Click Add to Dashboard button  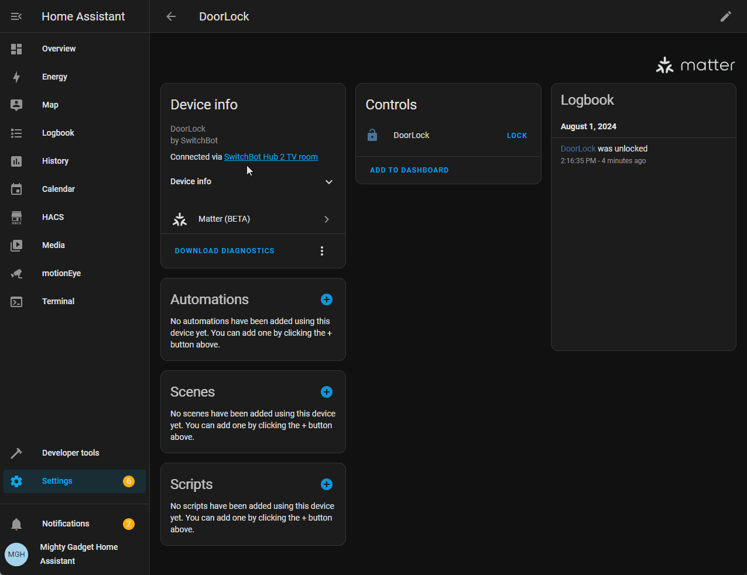coord(409,170)
